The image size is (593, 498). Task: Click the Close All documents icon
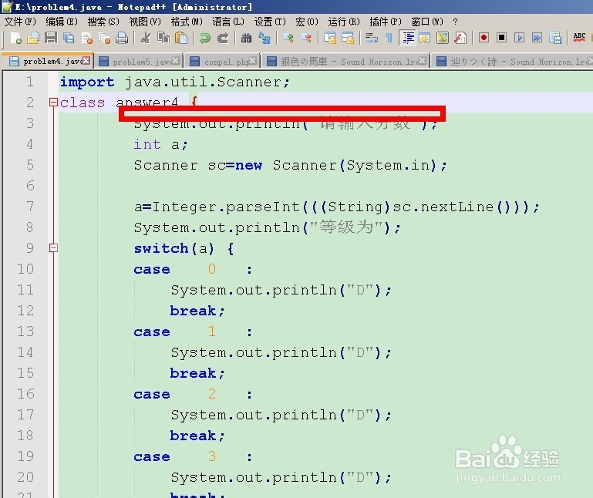click(104, 39)
